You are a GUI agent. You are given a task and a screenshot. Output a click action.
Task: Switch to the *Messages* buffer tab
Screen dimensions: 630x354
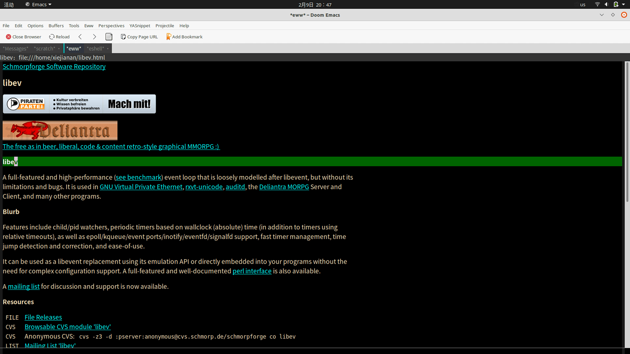16,49
